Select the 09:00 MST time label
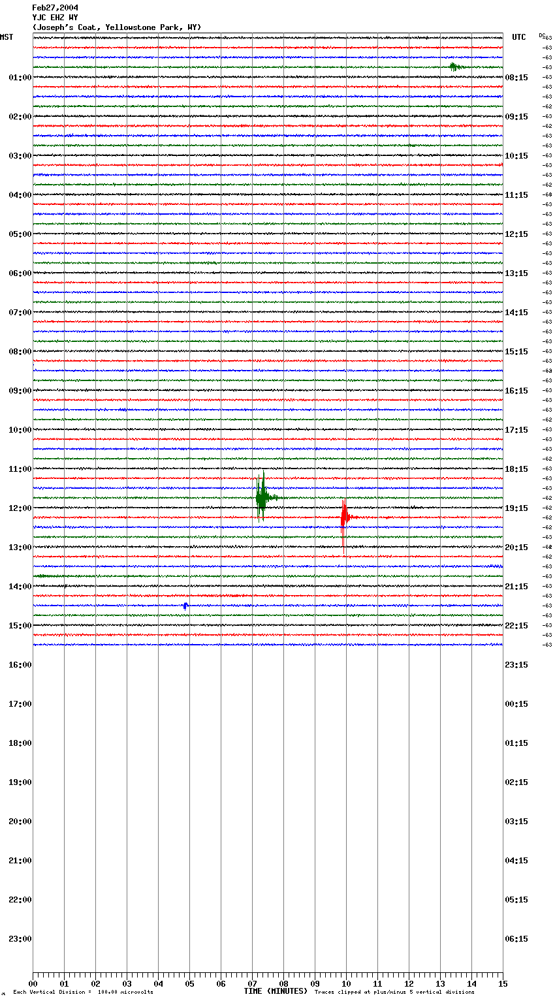This screenshot has width=555, height=1001. [x=20, y=391]
